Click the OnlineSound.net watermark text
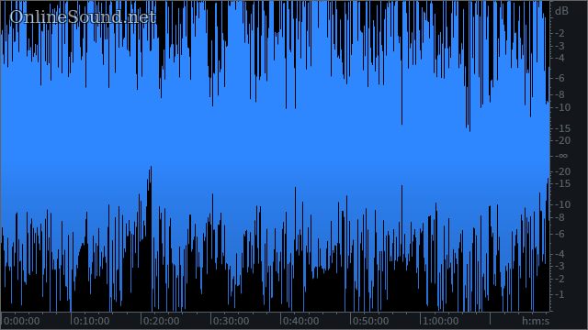 [x=83, y=17]
